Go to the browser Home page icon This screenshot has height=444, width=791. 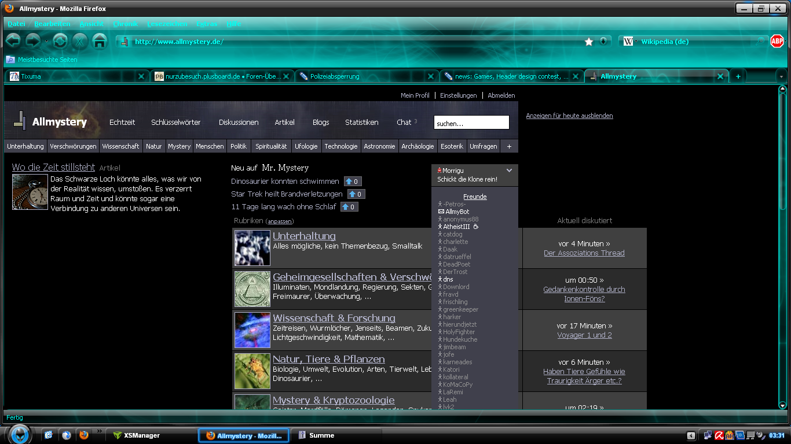[100, 41]
